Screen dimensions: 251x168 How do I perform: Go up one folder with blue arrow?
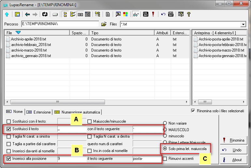[x=7, y=14]
